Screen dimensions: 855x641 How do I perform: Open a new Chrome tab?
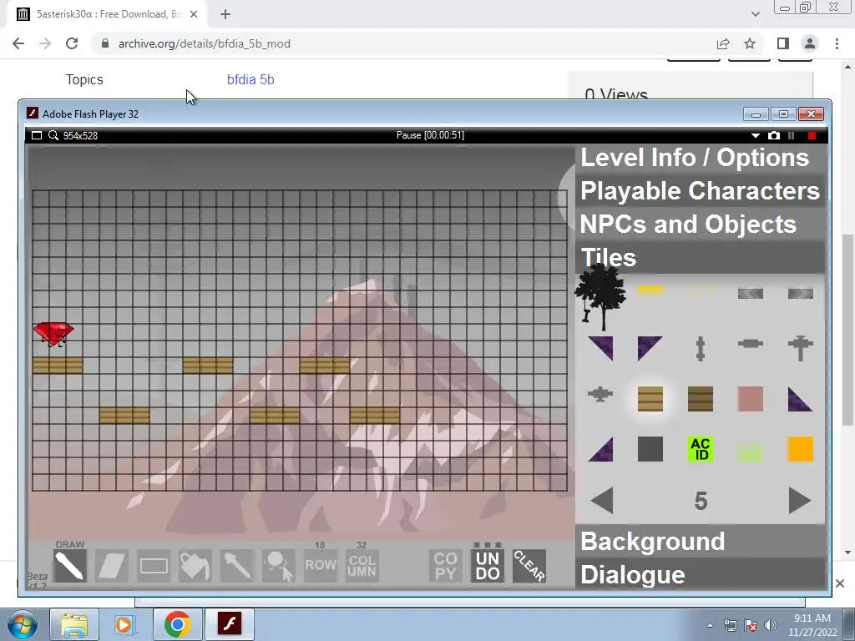[x=225, y=15]
